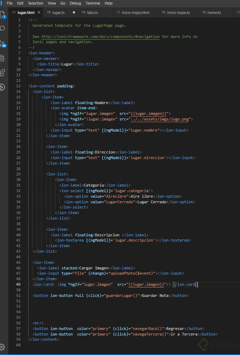The width and height of the screenshot is (240, 355).
Task: Click the closing '</ion-content>' tag on line 59
Action: pyautogui.click(x=43, y=339)
